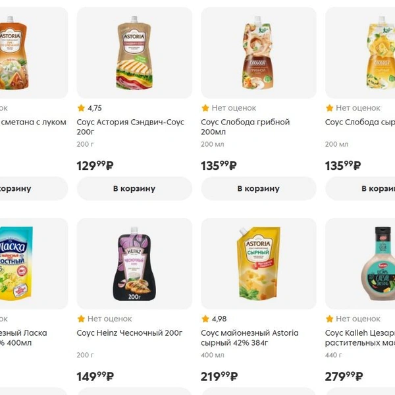Click the star next to 4,98 rating
Viewport: 395px width, 395px height.
tap(205, 319)
